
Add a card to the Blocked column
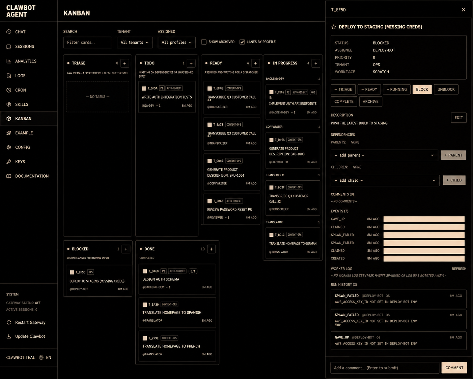[126, 249]
